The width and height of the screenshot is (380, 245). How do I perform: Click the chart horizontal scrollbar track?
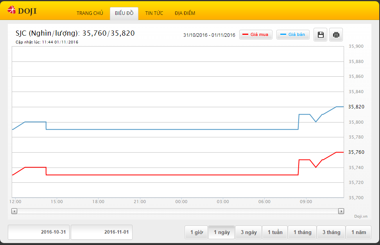(x=177, y=211)
